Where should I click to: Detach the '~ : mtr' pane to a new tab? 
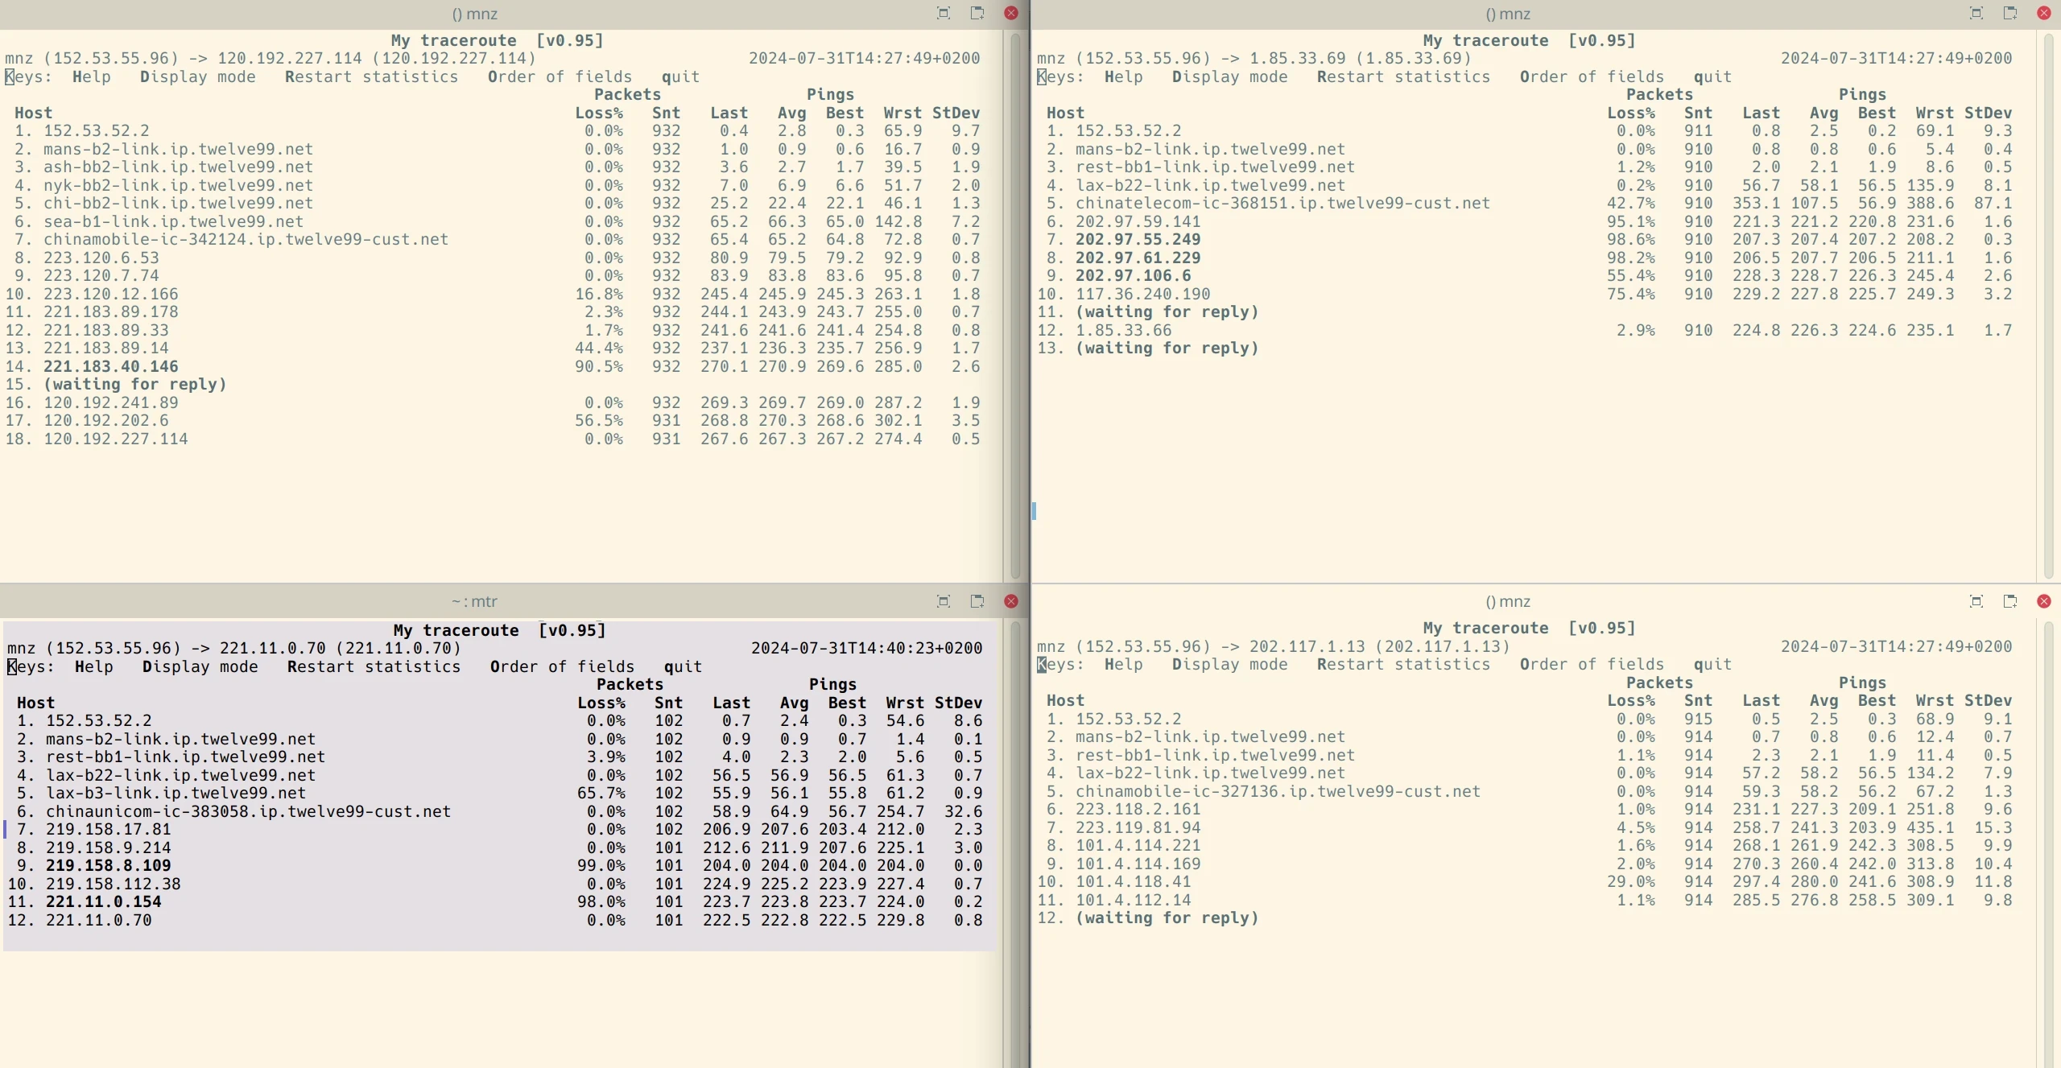coord(977,601)
